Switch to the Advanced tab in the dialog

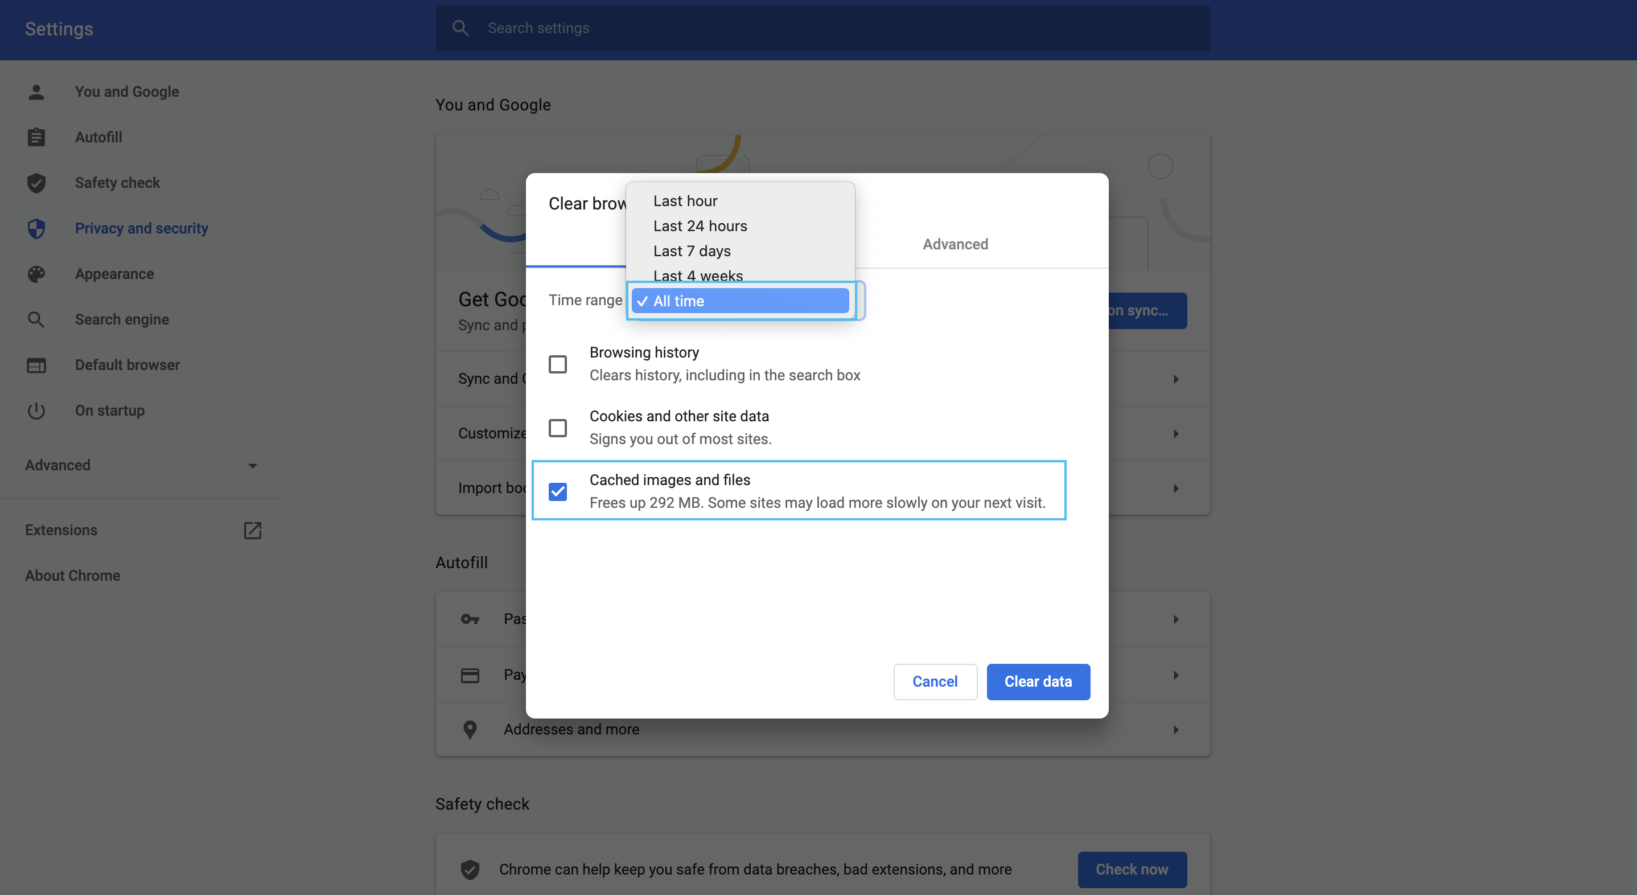[x=955, y=244]
